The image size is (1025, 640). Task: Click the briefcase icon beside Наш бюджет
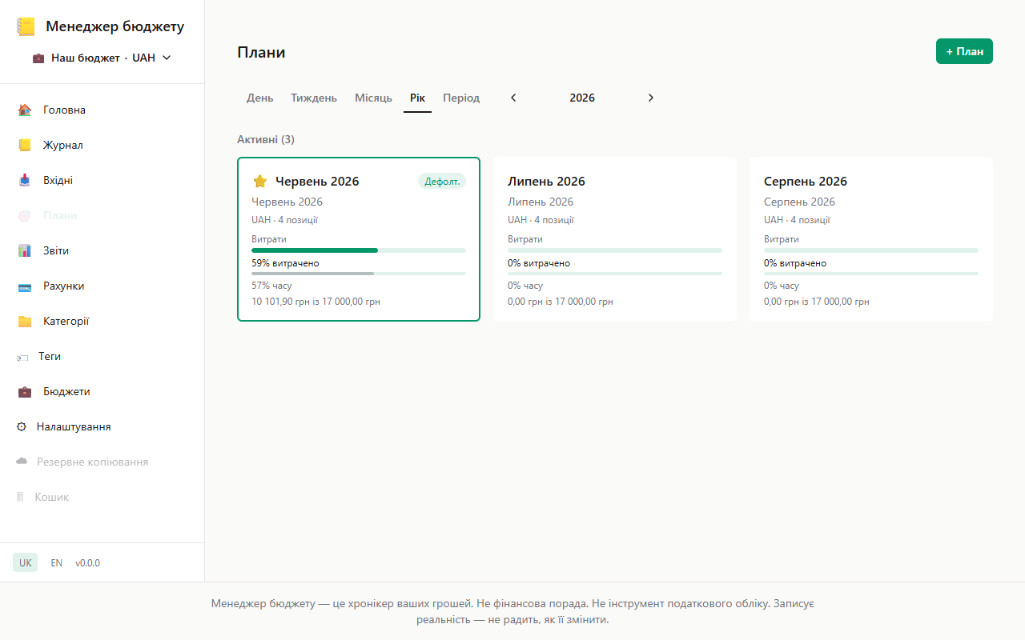pos(38,58)
